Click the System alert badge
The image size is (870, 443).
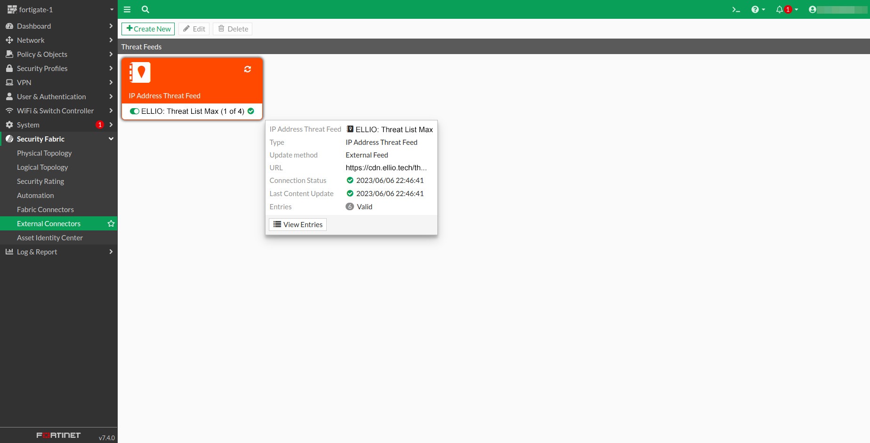point(100,125)
